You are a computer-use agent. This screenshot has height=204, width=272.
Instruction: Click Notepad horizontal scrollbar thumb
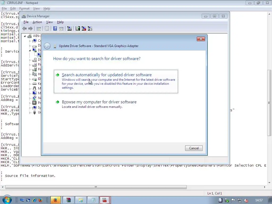click(96, 187)
